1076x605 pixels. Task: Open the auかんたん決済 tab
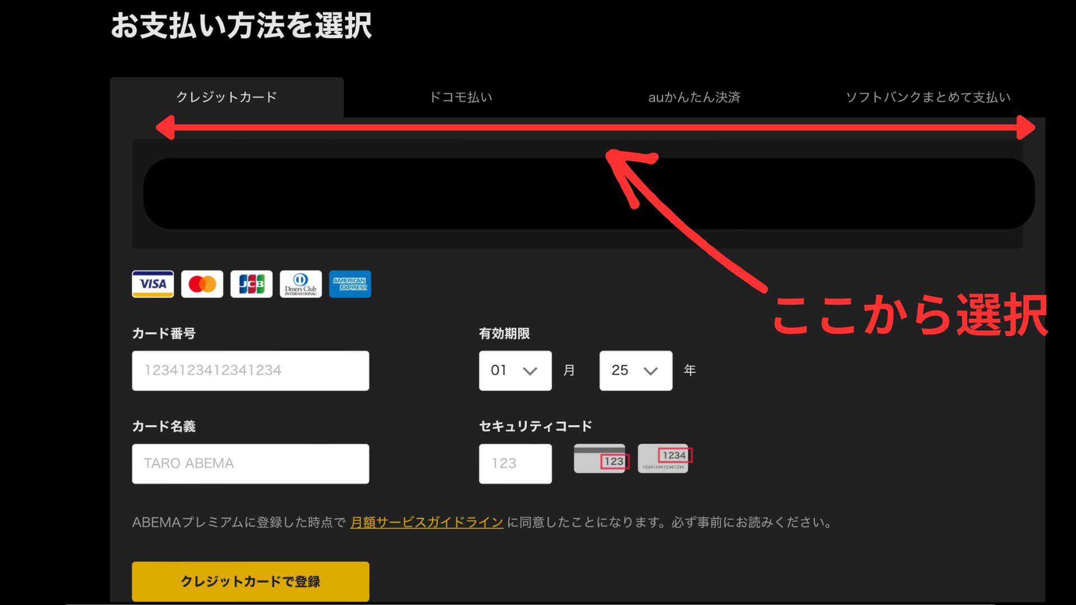[x=694, y=97]
